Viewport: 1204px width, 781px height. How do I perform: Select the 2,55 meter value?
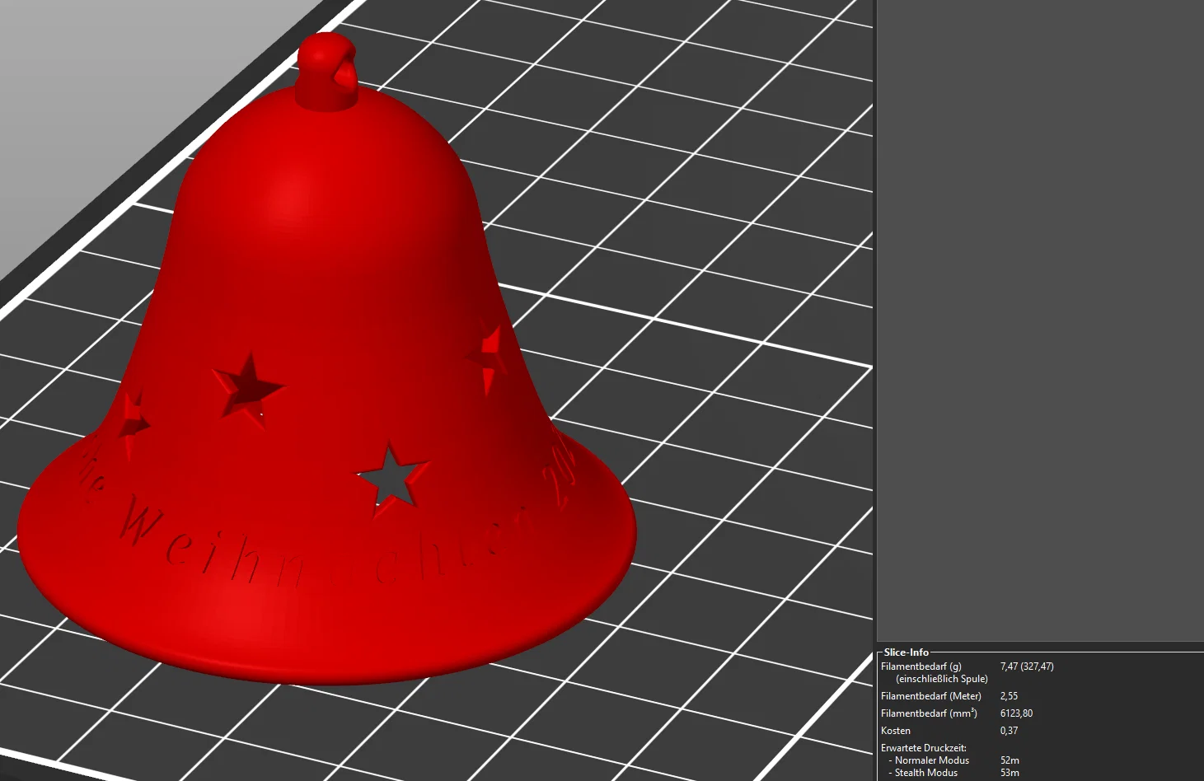(1010, 696)
